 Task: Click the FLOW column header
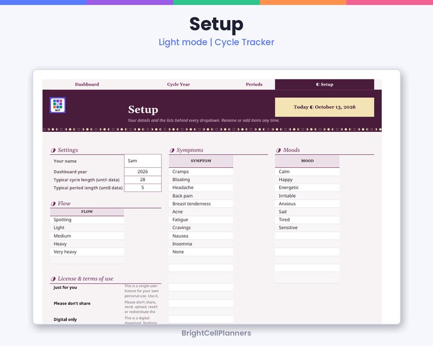pos(87,212)
